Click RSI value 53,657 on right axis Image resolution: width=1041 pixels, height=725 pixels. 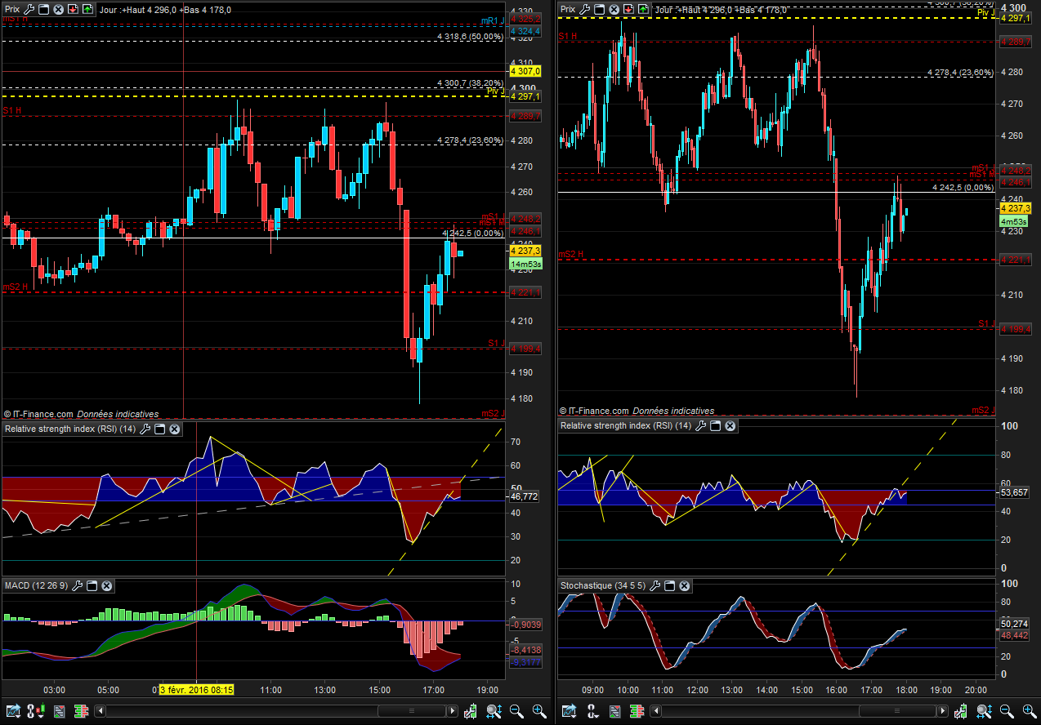pyautogui.click(x=1016, y=492)
